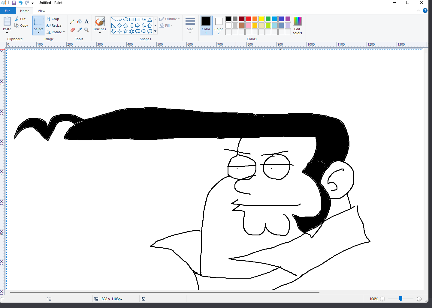Click the Brushes tool icon
The image size is (432, 308).
coord(100,22)
